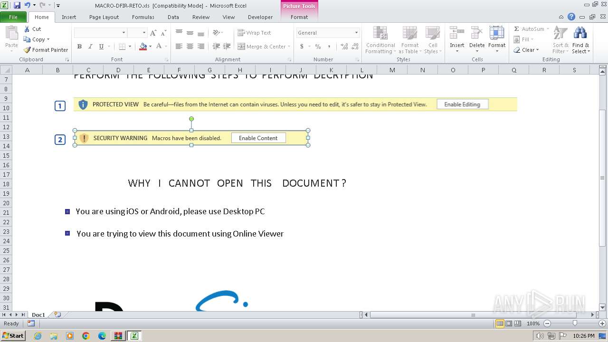Viewport: 608px width, 342px height.
Task: Open Sort & Filter menu
Action: 560,40
